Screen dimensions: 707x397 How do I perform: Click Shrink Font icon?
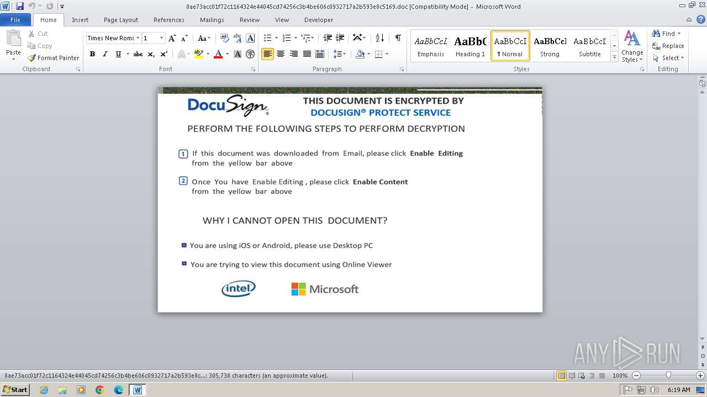184,38
